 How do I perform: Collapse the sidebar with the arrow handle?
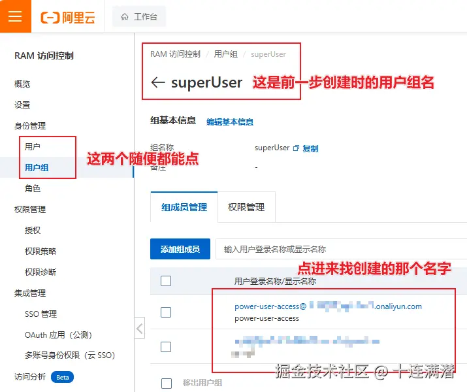(139, 328)
